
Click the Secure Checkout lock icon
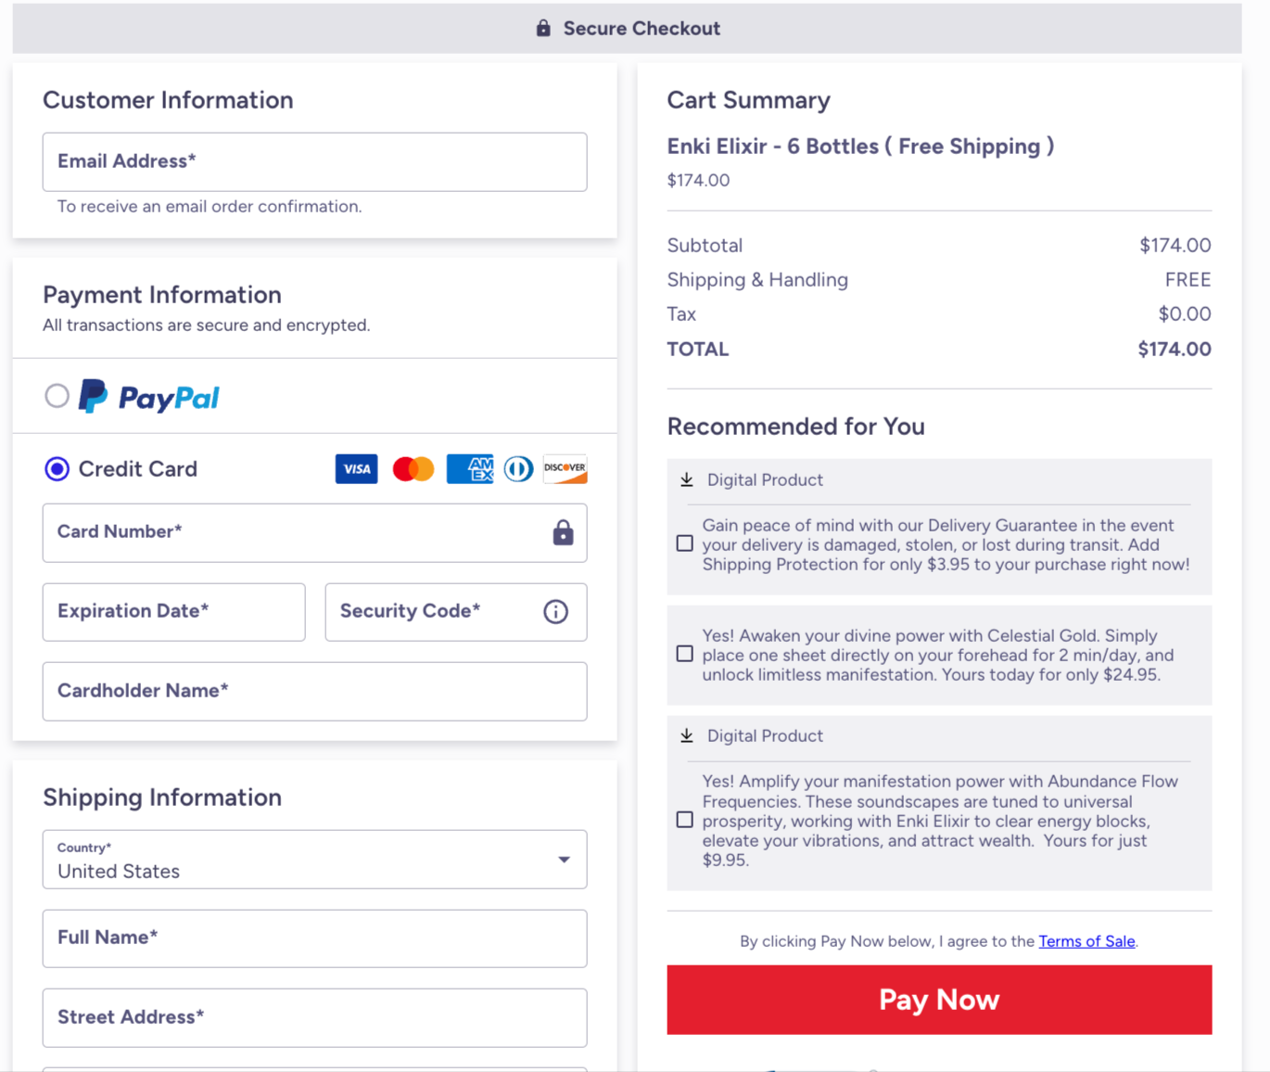pyautogui.click(x=543, y=28)
